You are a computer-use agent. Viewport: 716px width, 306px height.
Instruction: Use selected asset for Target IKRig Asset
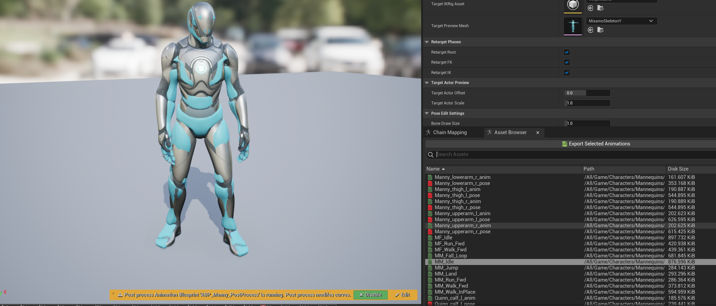pyautogui.click(x=590, y=8)
